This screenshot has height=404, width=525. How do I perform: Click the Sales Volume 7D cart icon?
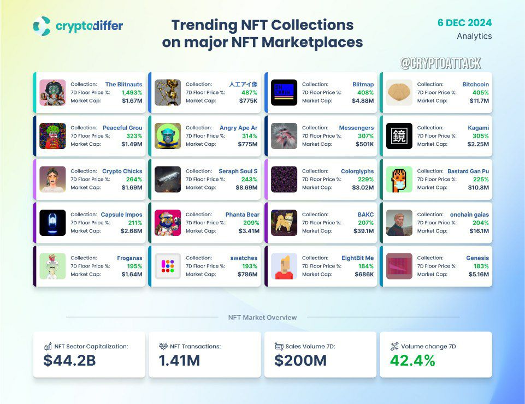(279, 346)
